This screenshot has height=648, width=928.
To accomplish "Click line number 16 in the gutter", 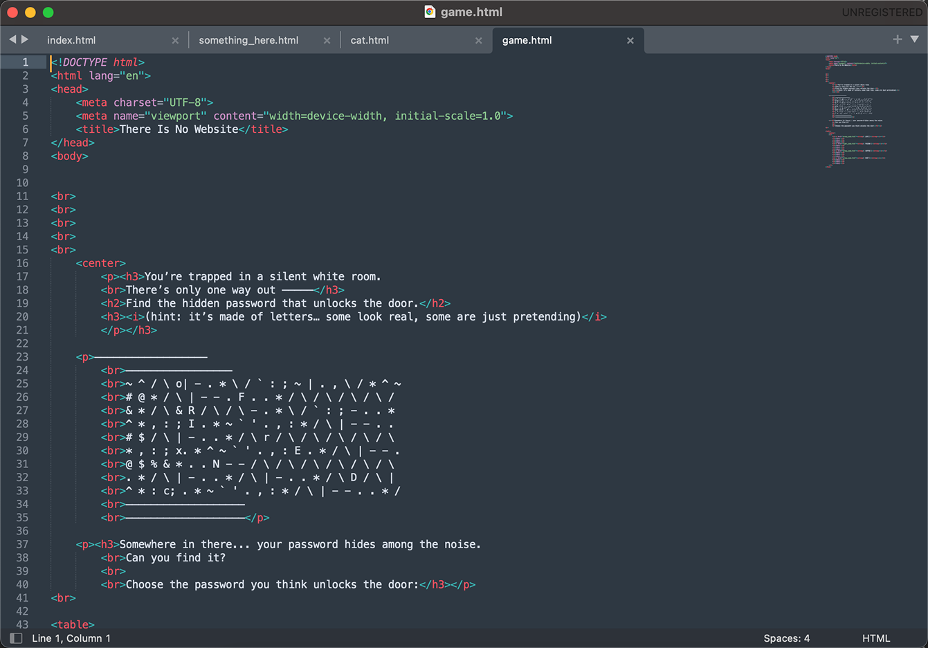I will [22, 263].
